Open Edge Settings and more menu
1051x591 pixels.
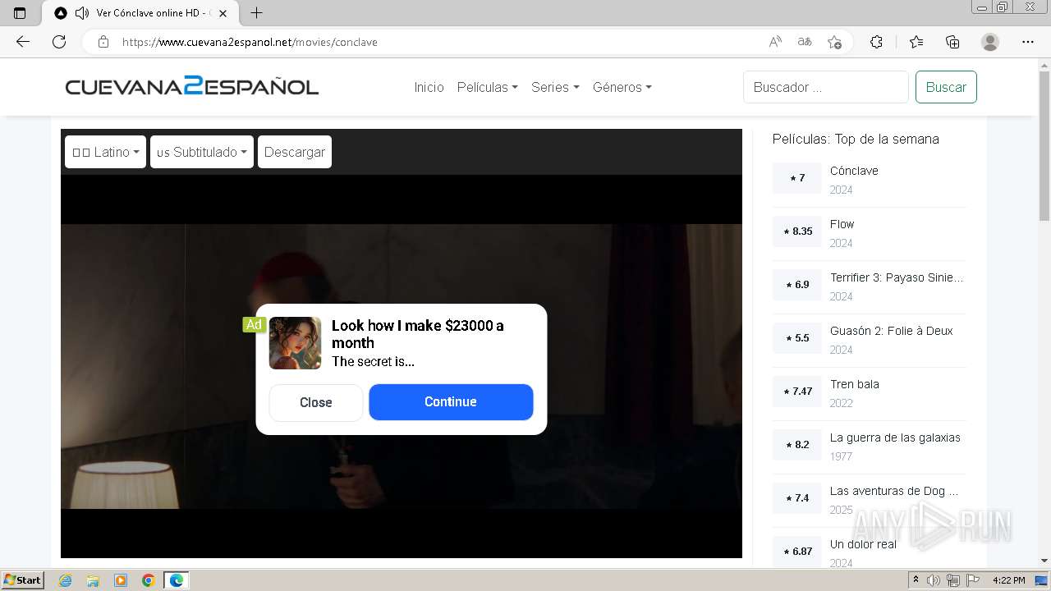tap(1028, 42)
